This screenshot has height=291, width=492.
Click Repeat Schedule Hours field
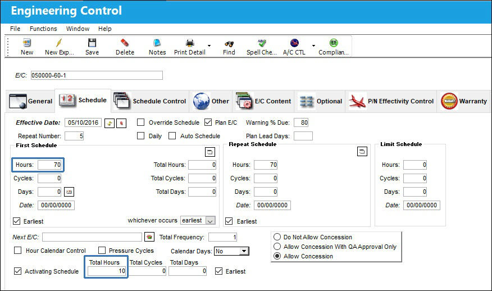[266, 165]
